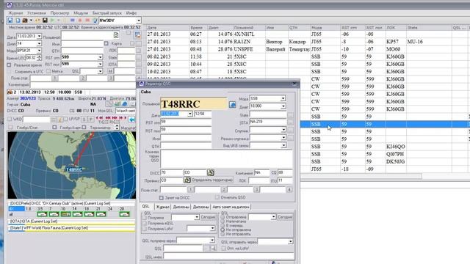This screenshot has height=264, width=470.
Task: Click 'Определить территорию' button
Action: click(212, 180)
